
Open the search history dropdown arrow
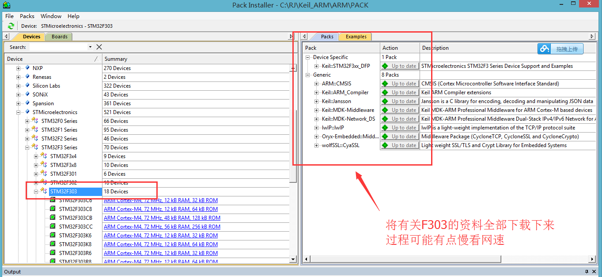point(90,47)
